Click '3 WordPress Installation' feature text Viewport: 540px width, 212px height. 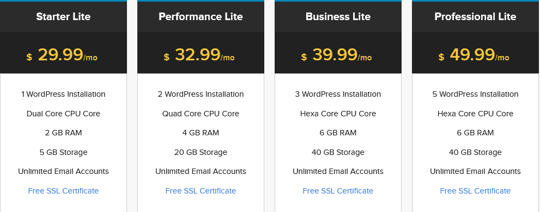click(x=338, y=94)
